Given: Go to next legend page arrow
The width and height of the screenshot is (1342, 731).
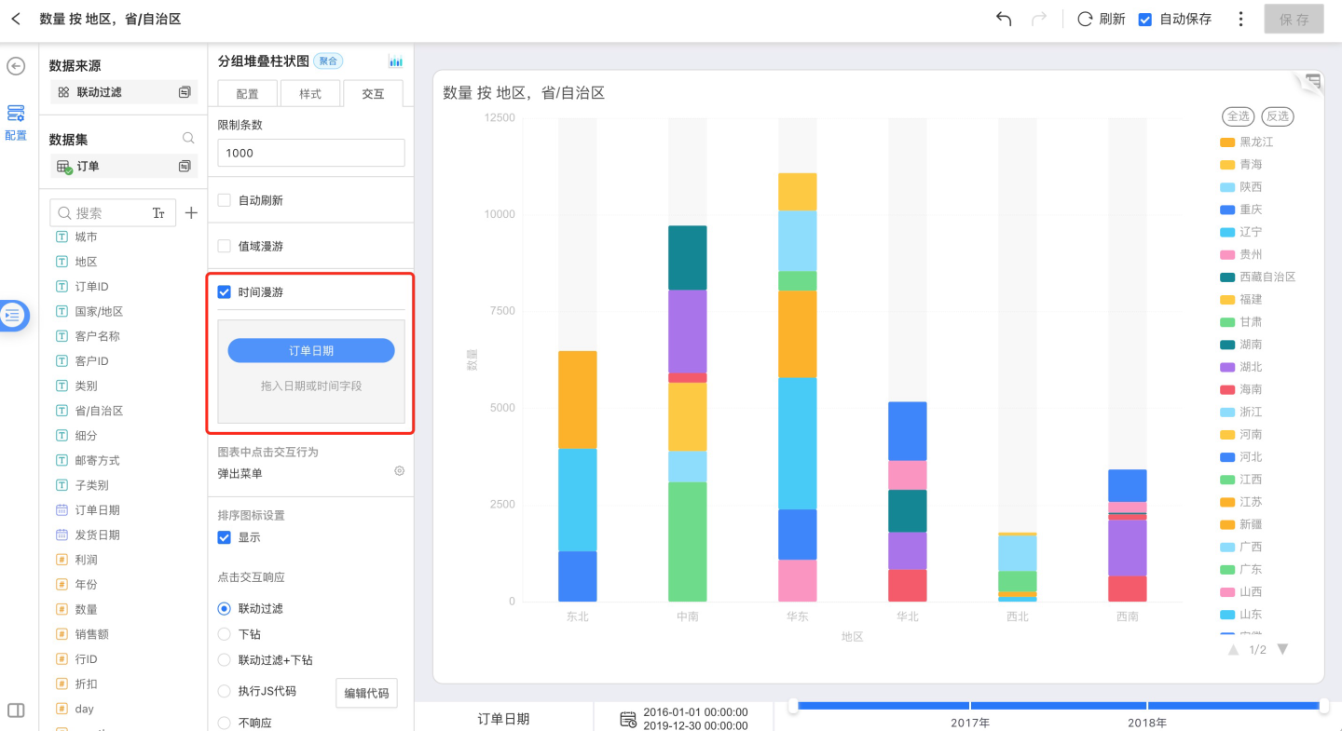Looking at the screenshot, I should click(x=1282, y=649).
